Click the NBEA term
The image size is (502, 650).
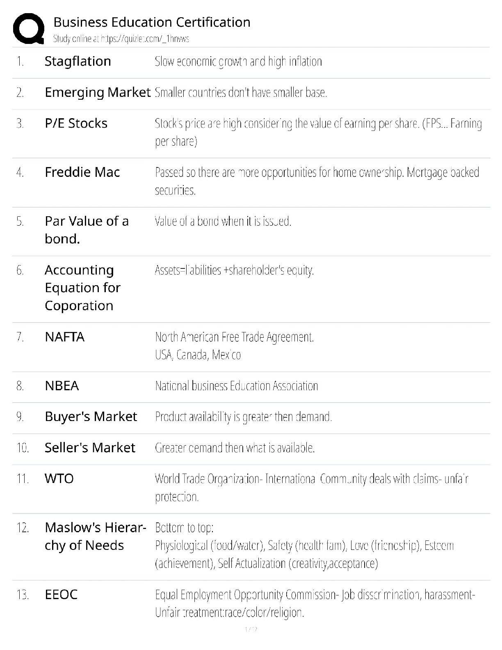pos(62,386)
